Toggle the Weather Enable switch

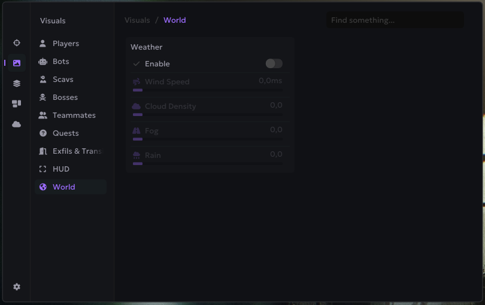coord(274,63)
